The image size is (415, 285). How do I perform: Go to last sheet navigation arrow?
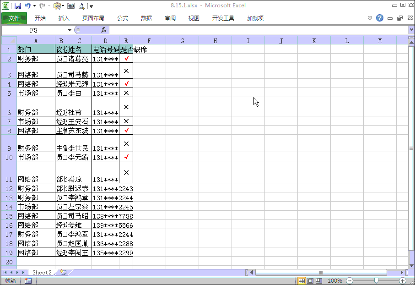(23, 272)
